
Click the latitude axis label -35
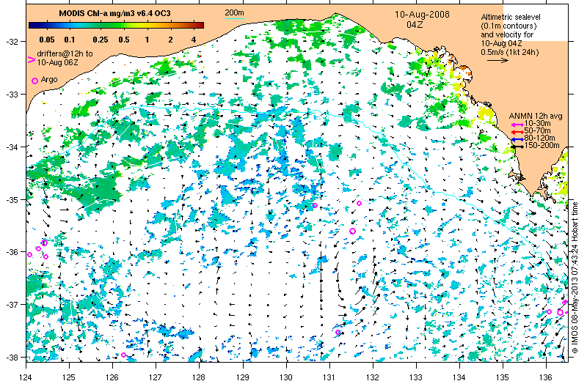pyautogui.click(x=11, y=200)
